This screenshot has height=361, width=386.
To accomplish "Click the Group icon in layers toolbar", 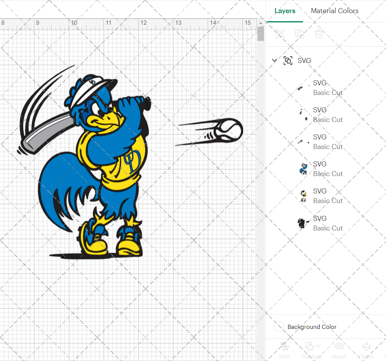I will click(x=280, y=34).
